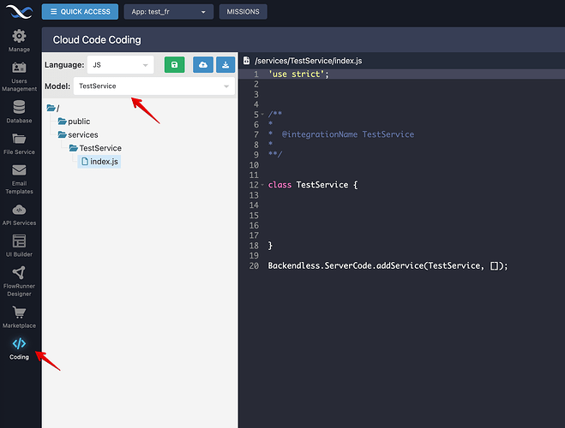The height and width of the screenshot is (428, 565).
Task: Open FlowRunner Designer
Action: point(19,279)
